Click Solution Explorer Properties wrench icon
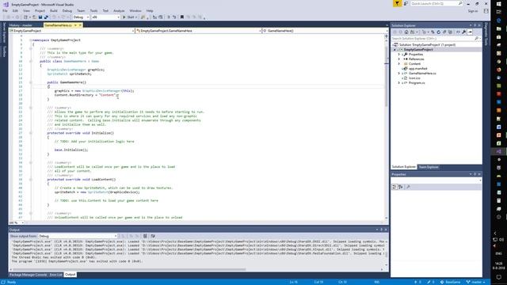The height and width of the screenshot is (285, 507). [x=463, y=32]
